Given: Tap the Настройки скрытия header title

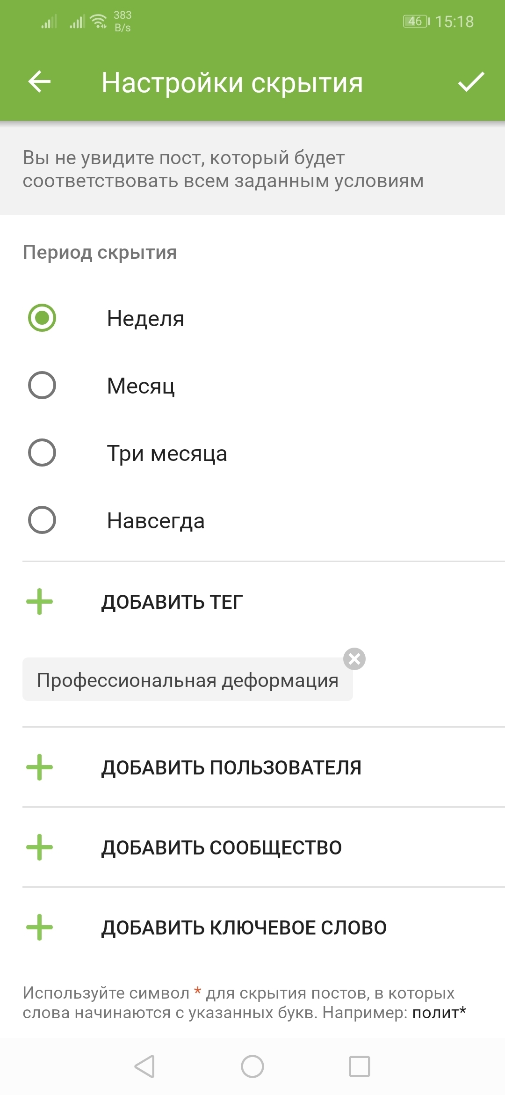Looking at the screenshot, I should pos(232,83).
